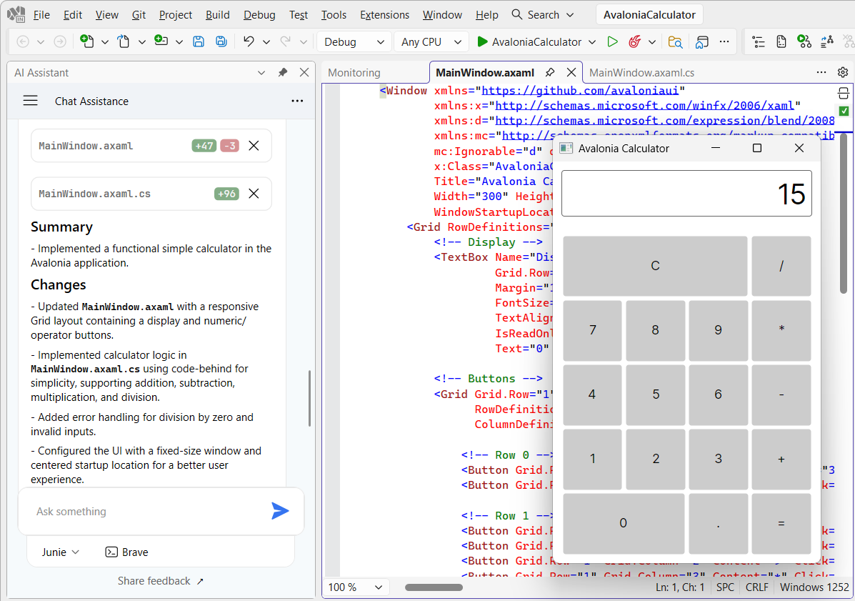Click the split editor icon at editor top right
The height and width of the screenshot is (601, 855).
tap(843, 93)
